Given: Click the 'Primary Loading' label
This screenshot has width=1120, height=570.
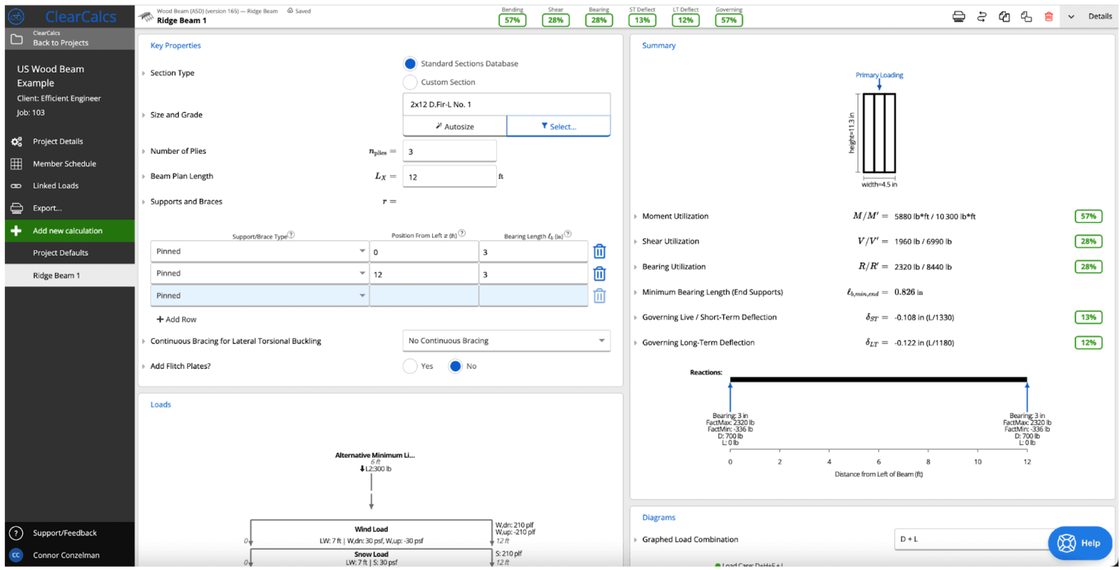Looking at the screenshot, I should click(879, 75).
